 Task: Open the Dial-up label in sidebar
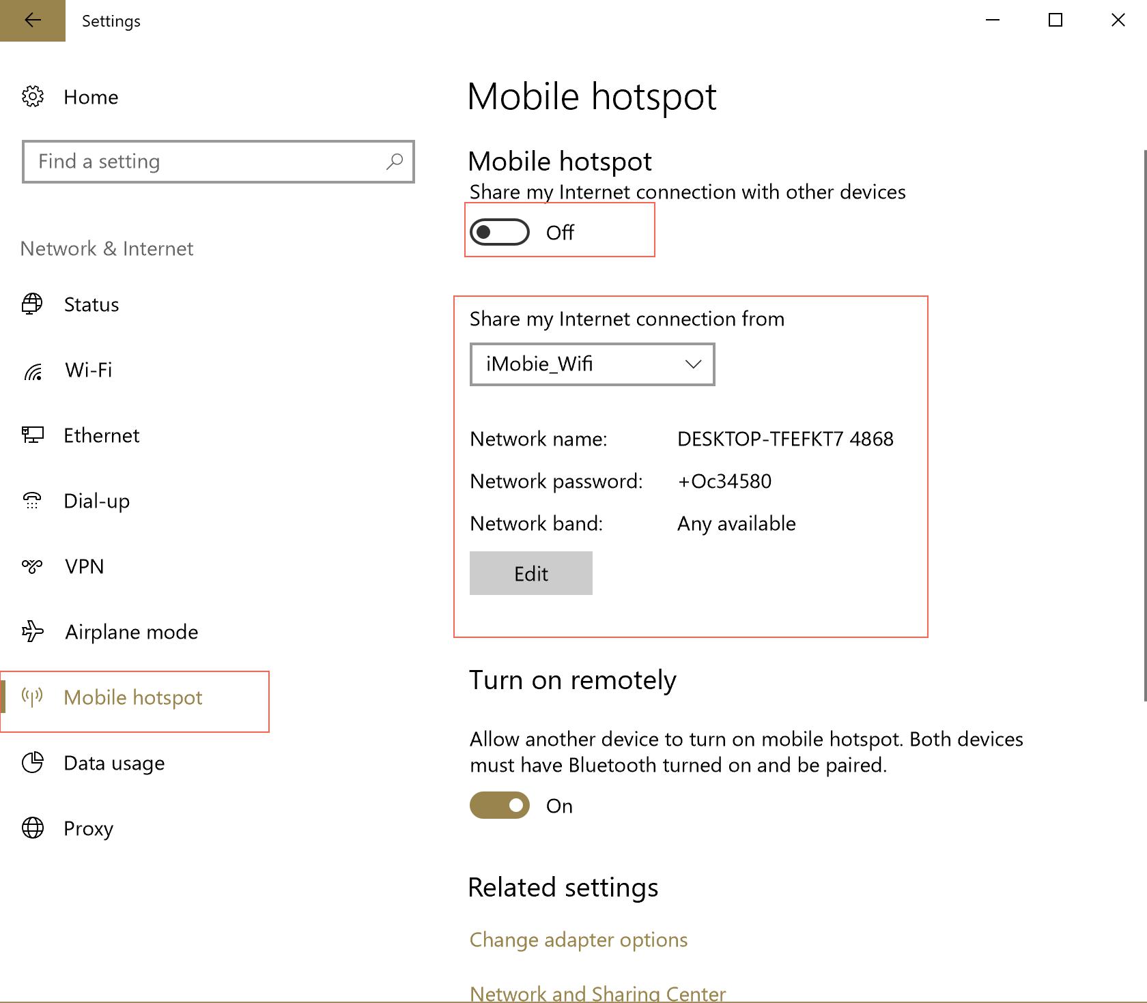click(97, 501)
